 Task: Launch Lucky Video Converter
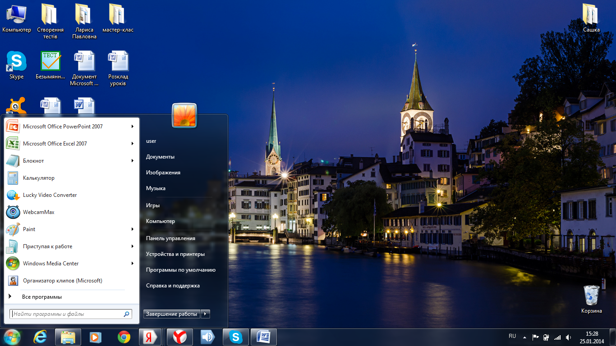coord(71,195)
